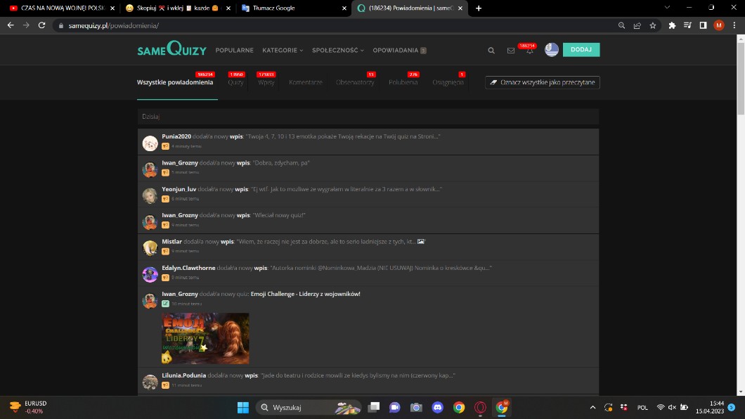Viewport: 745px width, 419px height.
Task: Switch to the Wpisy notifications tab
Action: click(x=266, y=82)
